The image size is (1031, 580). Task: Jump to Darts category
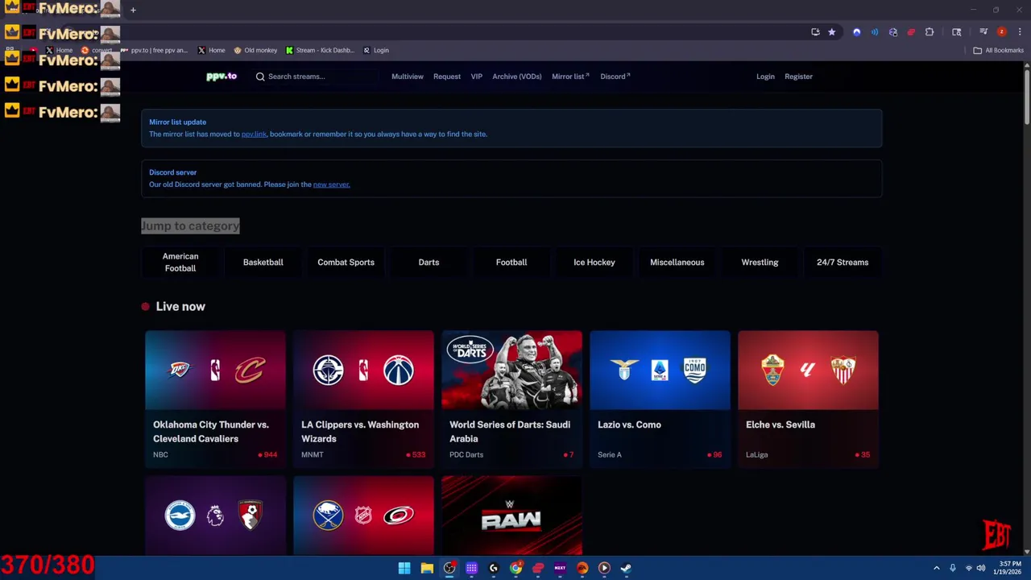429,263
